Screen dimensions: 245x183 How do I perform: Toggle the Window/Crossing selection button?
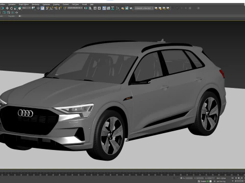coord(3,8)
